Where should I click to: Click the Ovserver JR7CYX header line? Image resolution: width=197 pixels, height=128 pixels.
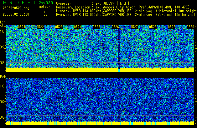click(x=93, y=3)
